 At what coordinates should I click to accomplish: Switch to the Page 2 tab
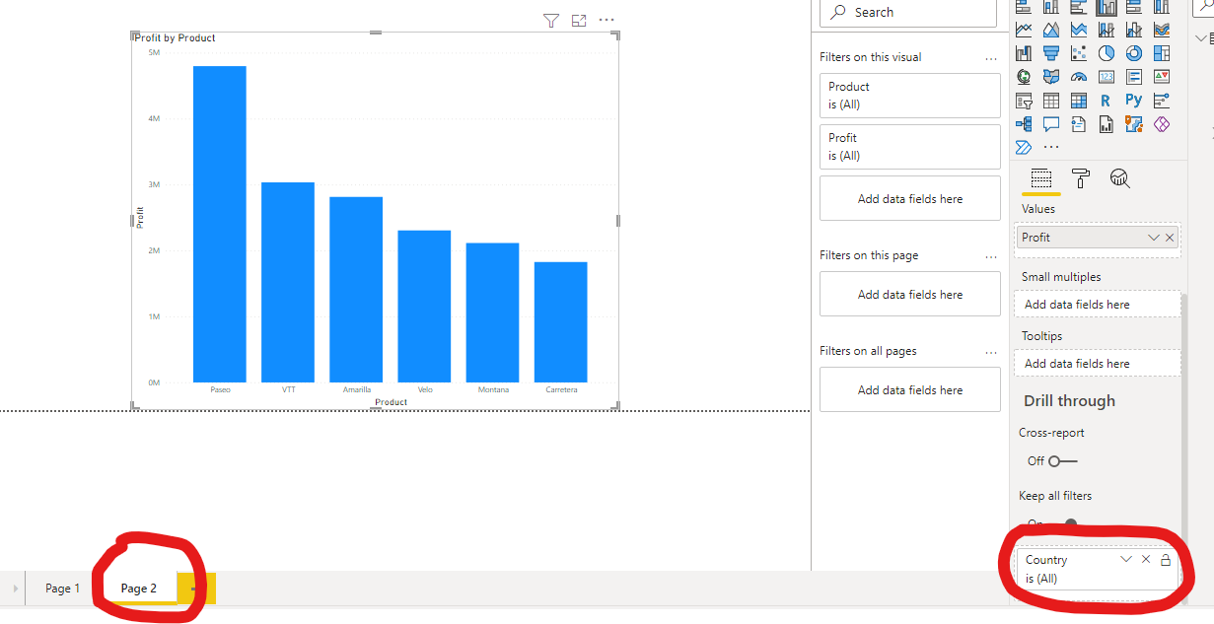pos(139,589)
